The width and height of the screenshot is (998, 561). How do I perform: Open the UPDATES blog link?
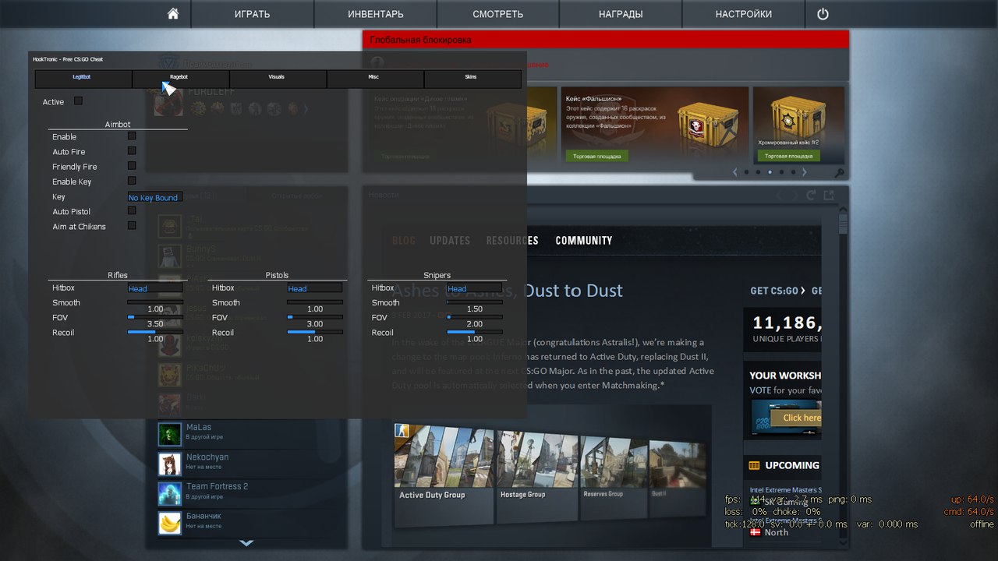pyautogui.click(x=450, y=241)
